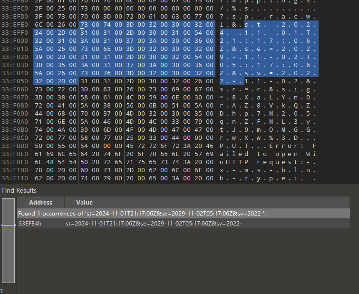Screen dimensions: 359x294
Task: Click hex byte 6C at start of row 33:EFE0
Action: click(x=39, y=25)
